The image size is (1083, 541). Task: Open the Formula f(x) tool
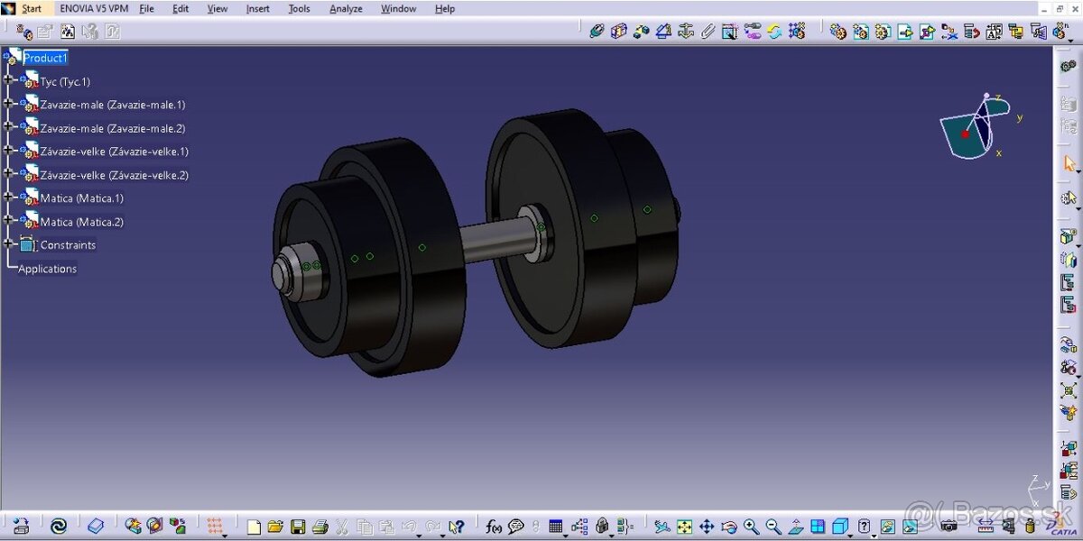pos(494,527)
